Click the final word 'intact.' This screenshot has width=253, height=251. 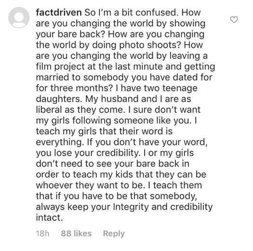tap(49, 218)
